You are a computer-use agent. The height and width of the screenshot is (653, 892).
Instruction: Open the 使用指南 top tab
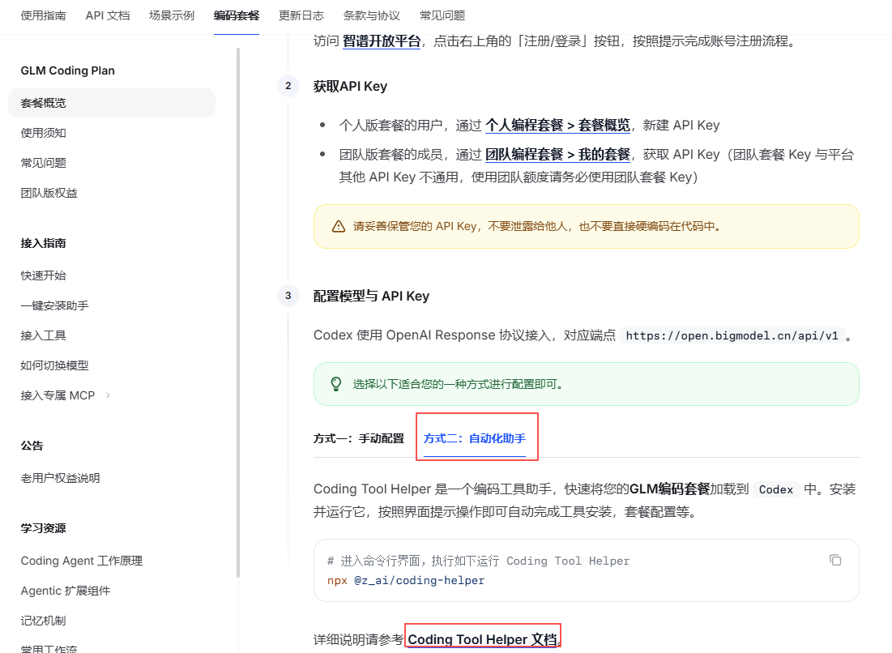point(43,15)
